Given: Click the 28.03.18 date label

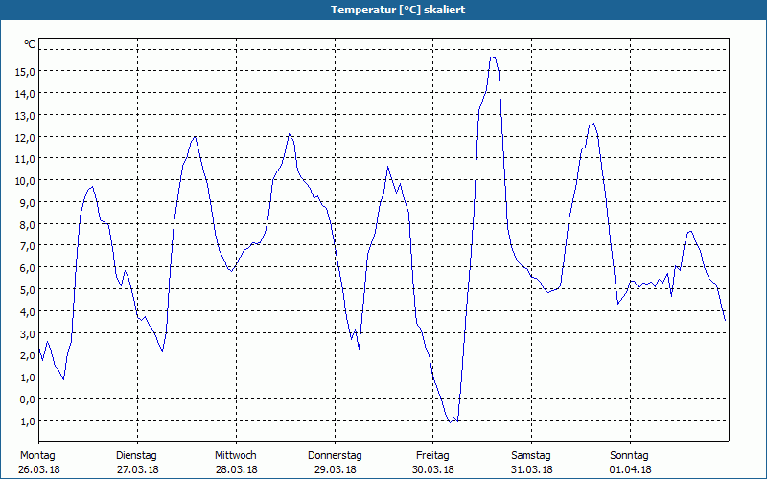Looking at the screenshot, I should (x=236, y=469).
